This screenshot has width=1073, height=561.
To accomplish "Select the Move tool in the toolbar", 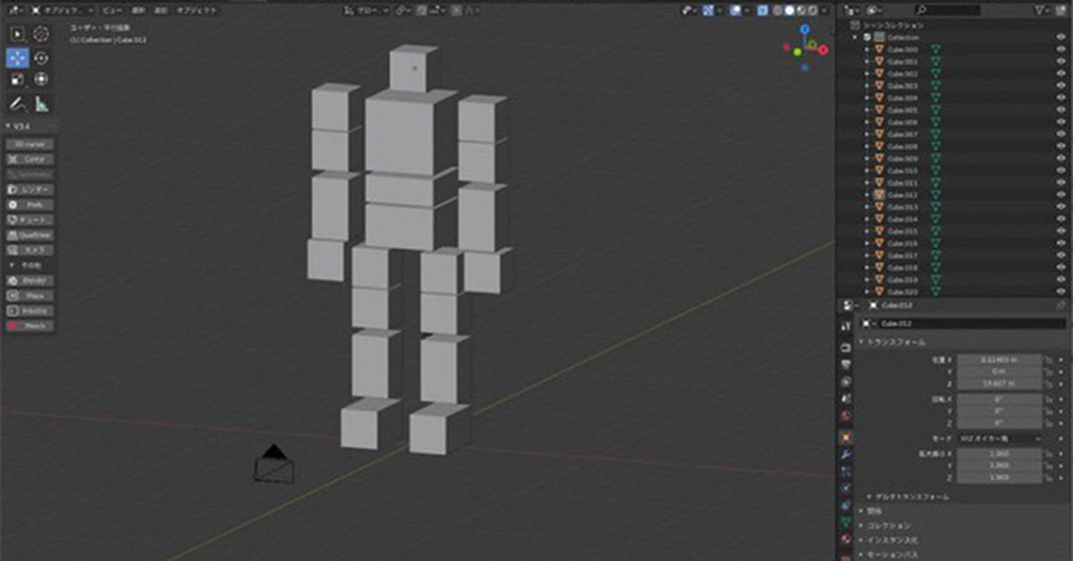I will (18, 58).
